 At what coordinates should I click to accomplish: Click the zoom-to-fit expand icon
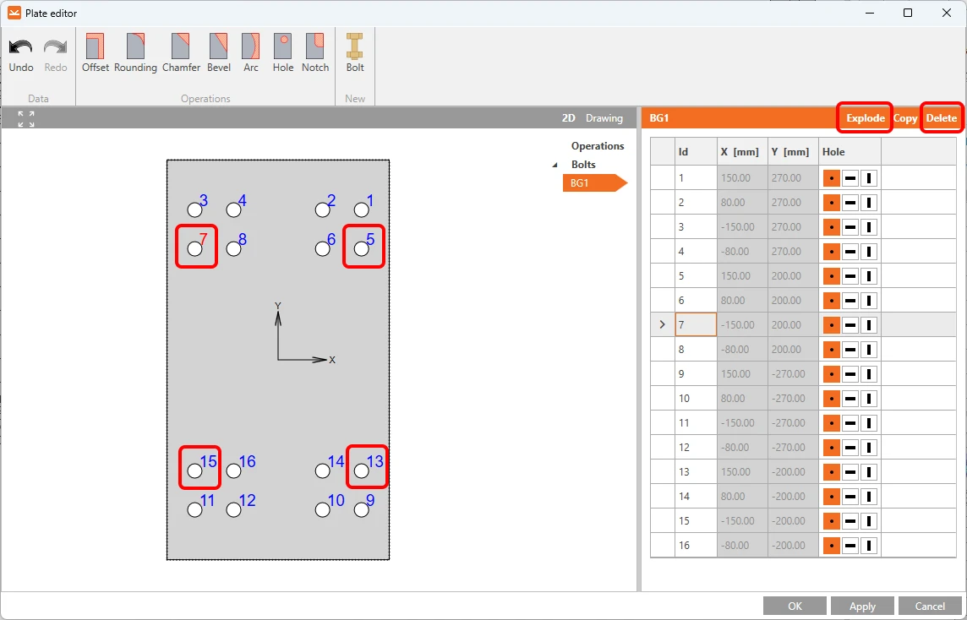coord(26,119)
